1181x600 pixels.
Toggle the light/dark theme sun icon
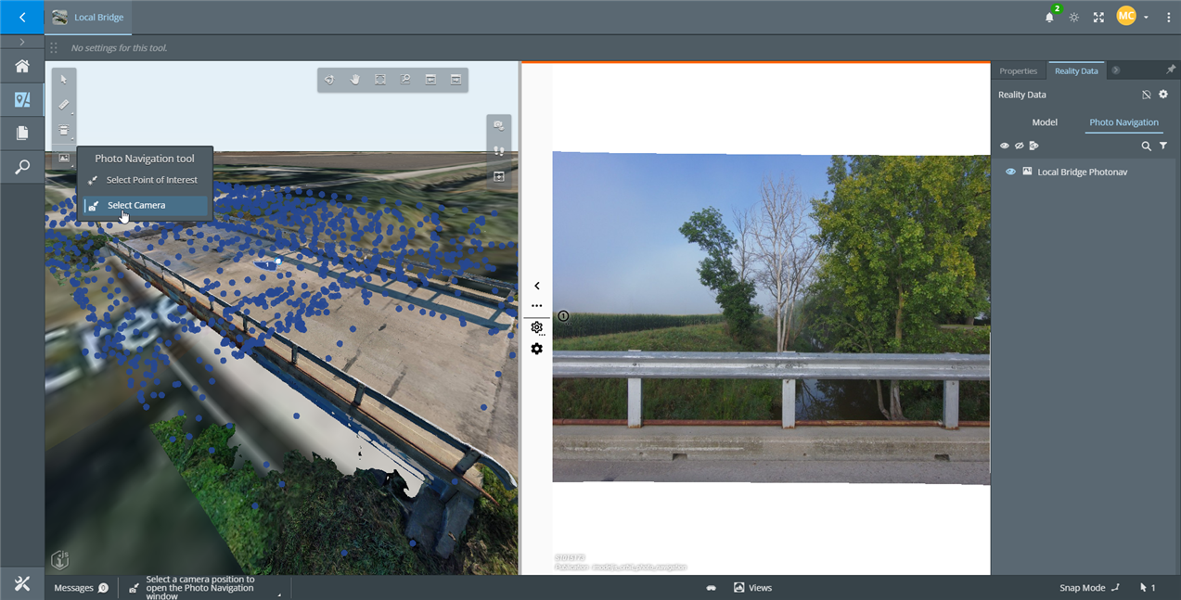pyautogui.click(x=1074, y=17)
